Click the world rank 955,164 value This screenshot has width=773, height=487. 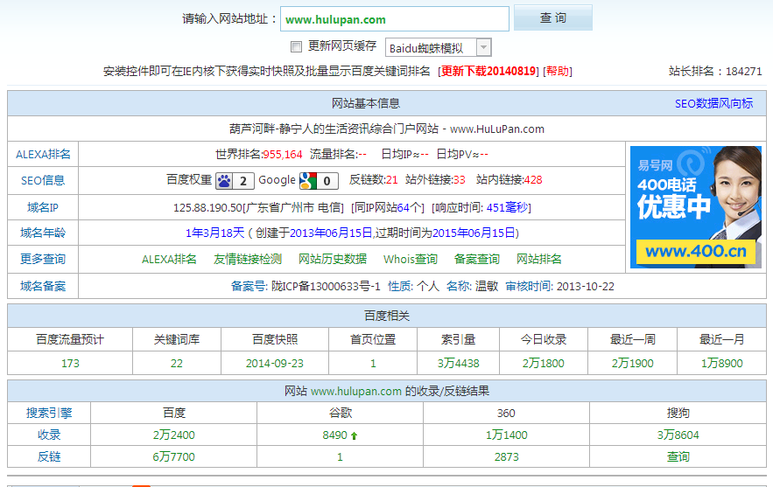[x=283, y=154]
